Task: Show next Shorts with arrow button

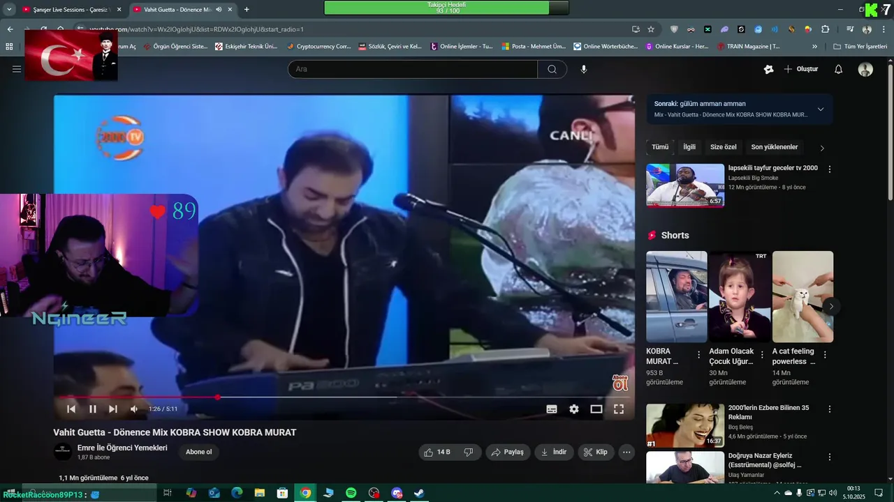Action: pyautogui.click(x=831, y=306)
